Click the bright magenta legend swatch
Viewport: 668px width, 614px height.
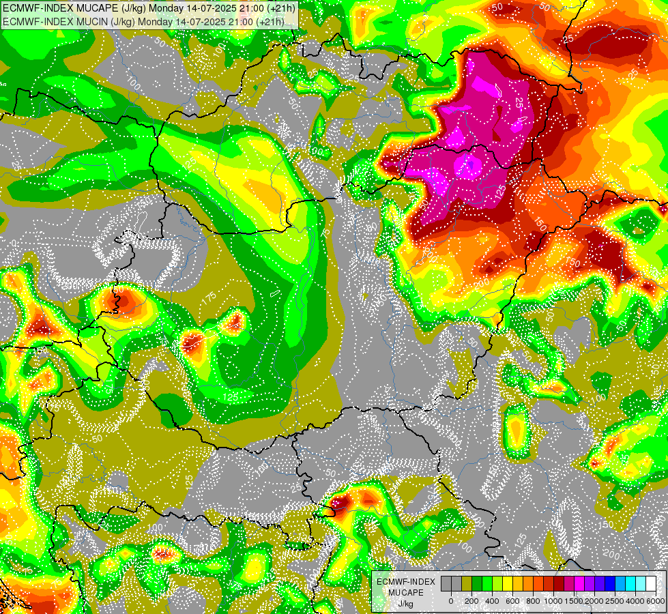[x=579, y=584]
